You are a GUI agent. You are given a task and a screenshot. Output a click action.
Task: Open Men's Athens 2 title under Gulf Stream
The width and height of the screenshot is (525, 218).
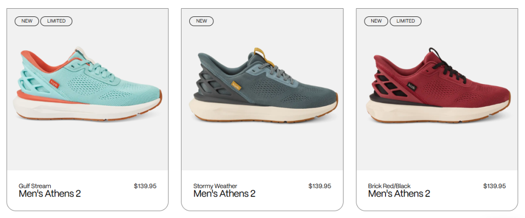tap(50, 194)
